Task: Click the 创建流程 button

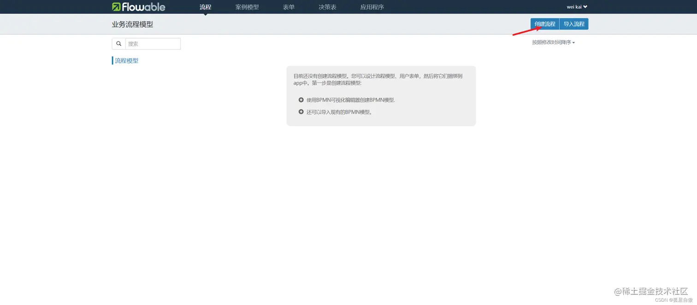Action: 545,24
